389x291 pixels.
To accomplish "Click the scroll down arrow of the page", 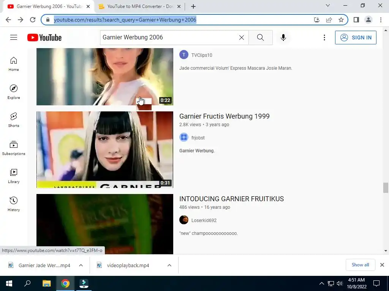I will point(386,251).
